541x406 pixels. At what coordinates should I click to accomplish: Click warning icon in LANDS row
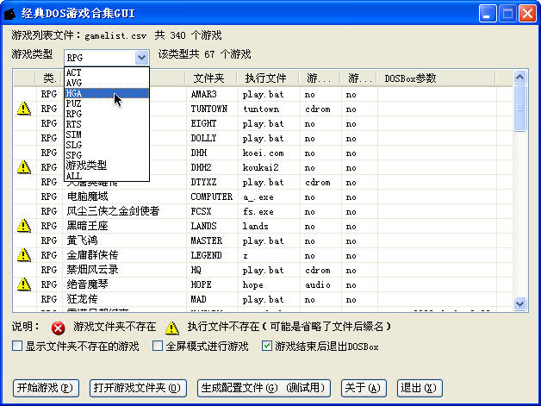pos(24,226)
